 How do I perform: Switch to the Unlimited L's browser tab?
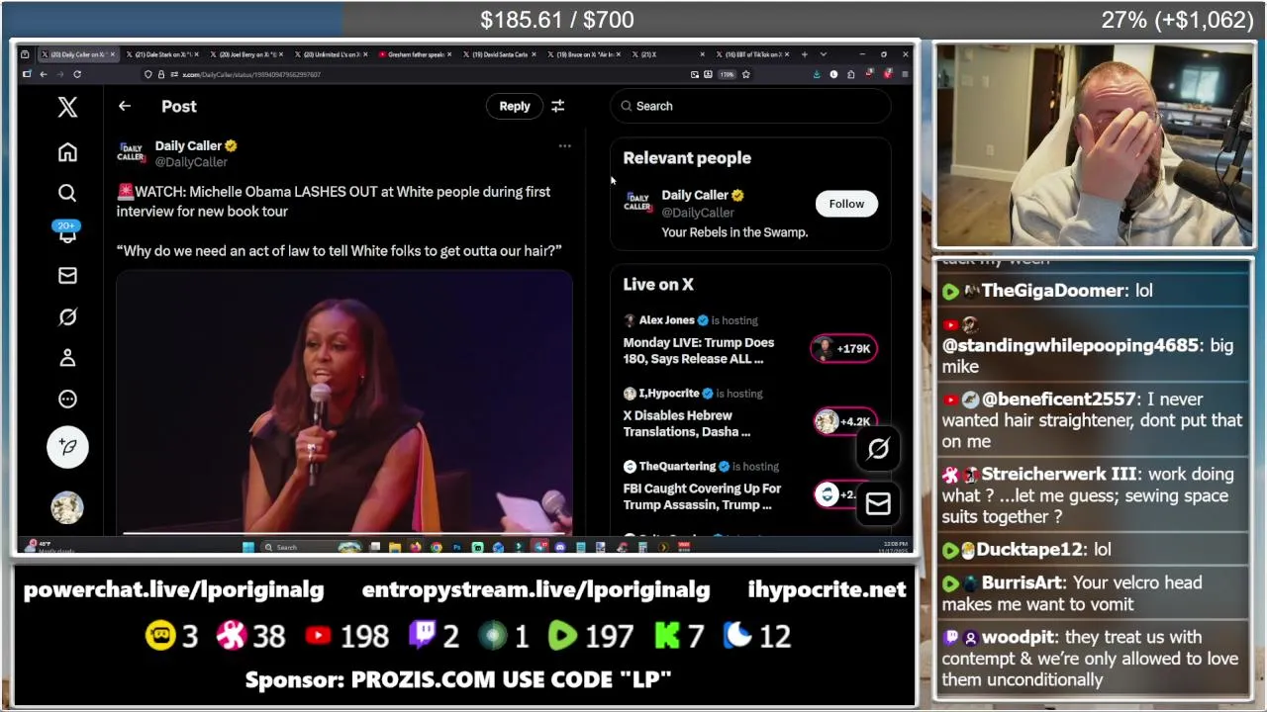(330, 54)
